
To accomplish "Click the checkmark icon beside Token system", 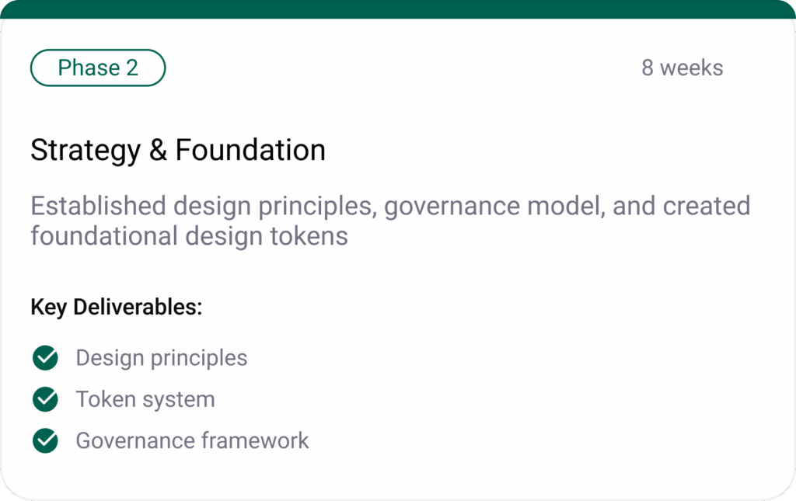I will click(46, 399).
